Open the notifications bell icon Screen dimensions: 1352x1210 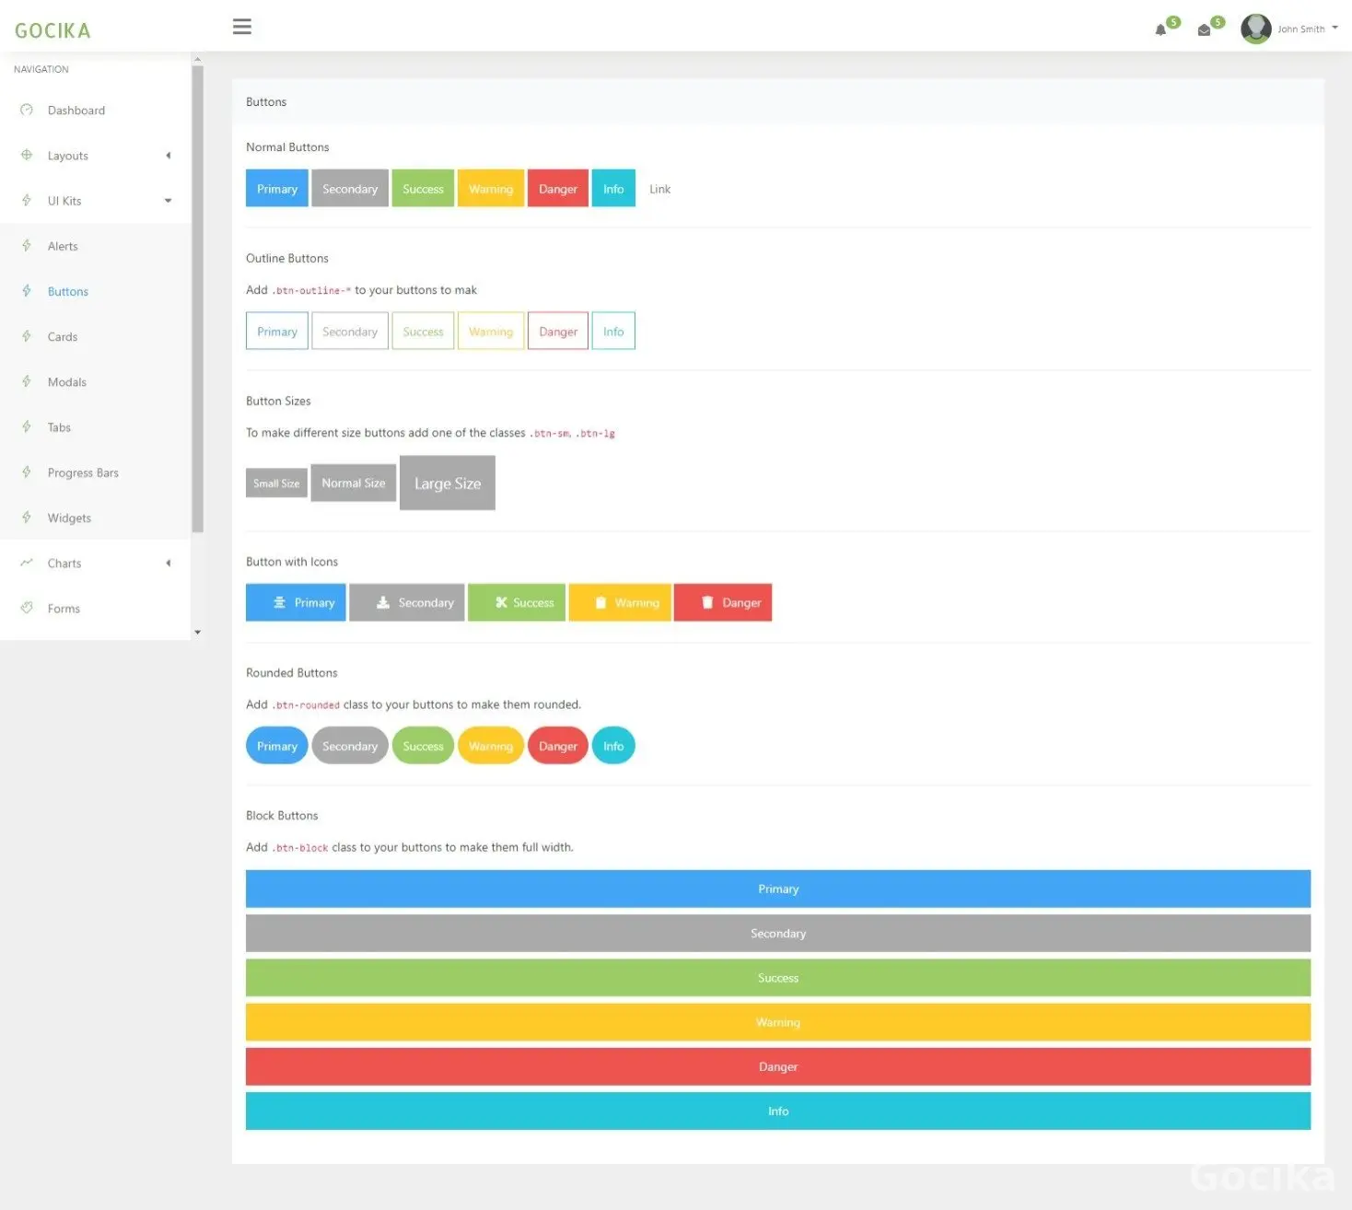1160,30
